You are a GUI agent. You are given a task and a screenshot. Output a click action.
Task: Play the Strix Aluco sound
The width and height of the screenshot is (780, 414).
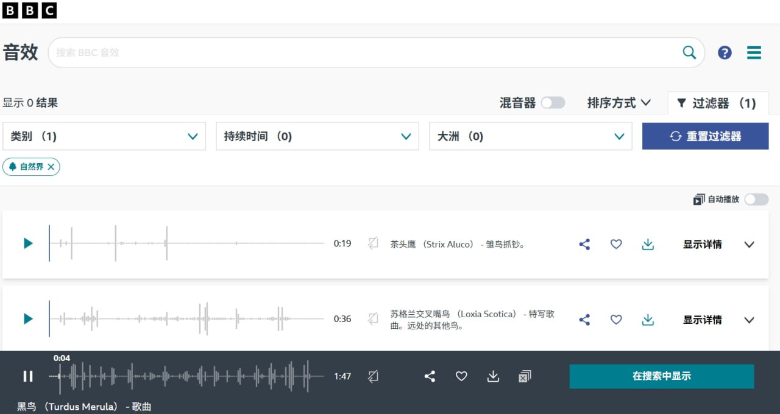click(x=28, y=244)
